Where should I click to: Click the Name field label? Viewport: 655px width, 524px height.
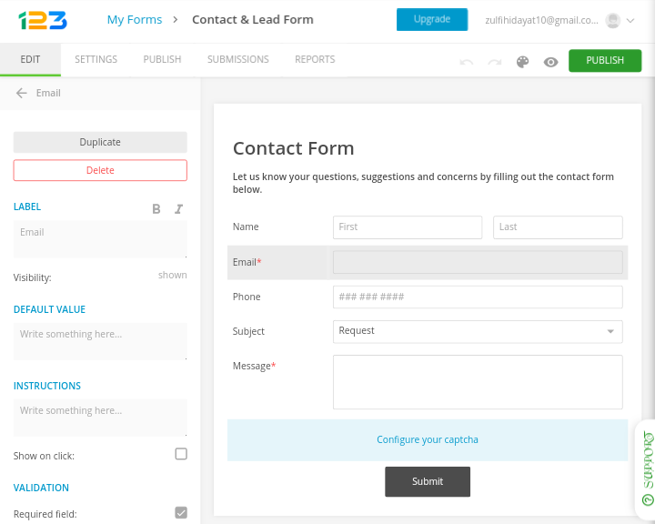[x=246, y=227]
